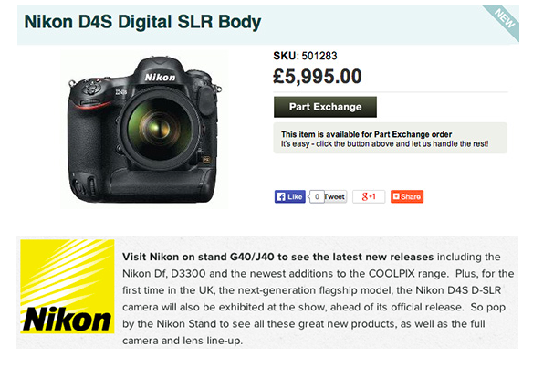Screen dimensions: 533x368
Task: Click the Share button's white square icon
Action: [396, 196]
